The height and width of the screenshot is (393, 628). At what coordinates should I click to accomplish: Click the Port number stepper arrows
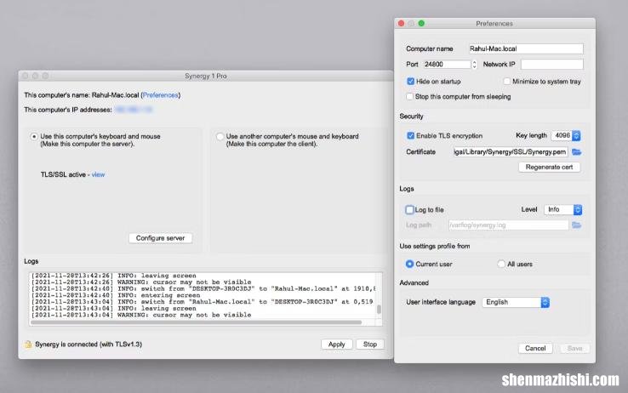tap(475, 64)
